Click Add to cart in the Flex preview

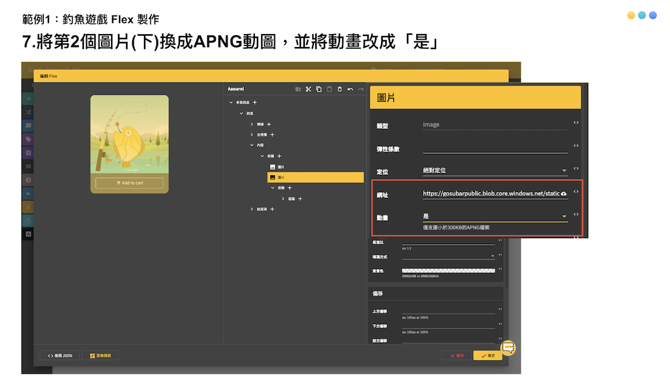point(130,183)
